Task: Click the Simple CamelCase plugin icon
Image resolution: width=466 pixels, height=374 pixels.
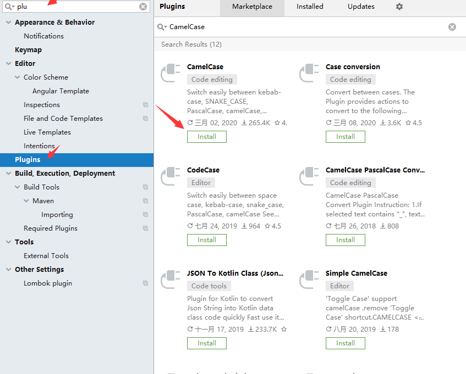Action: (x=309, y=280)
